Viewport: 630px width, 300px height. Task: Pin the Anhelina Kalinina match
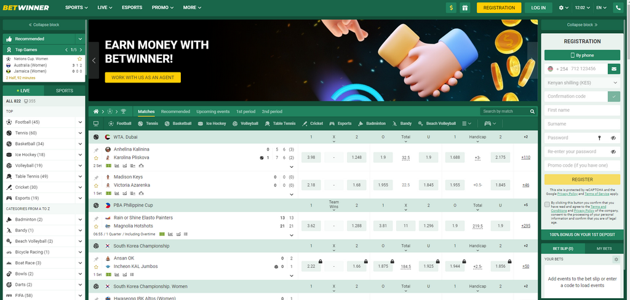tap(96, 150)
